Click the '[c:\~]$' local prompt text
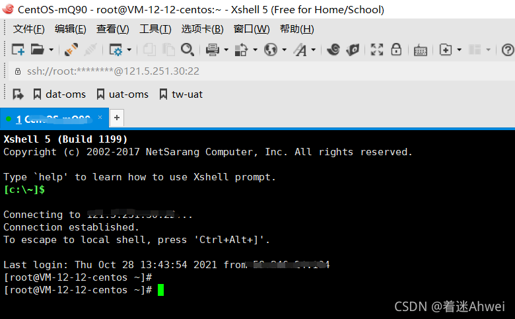This screenshot has height=319, width=515. coord(24,190)
